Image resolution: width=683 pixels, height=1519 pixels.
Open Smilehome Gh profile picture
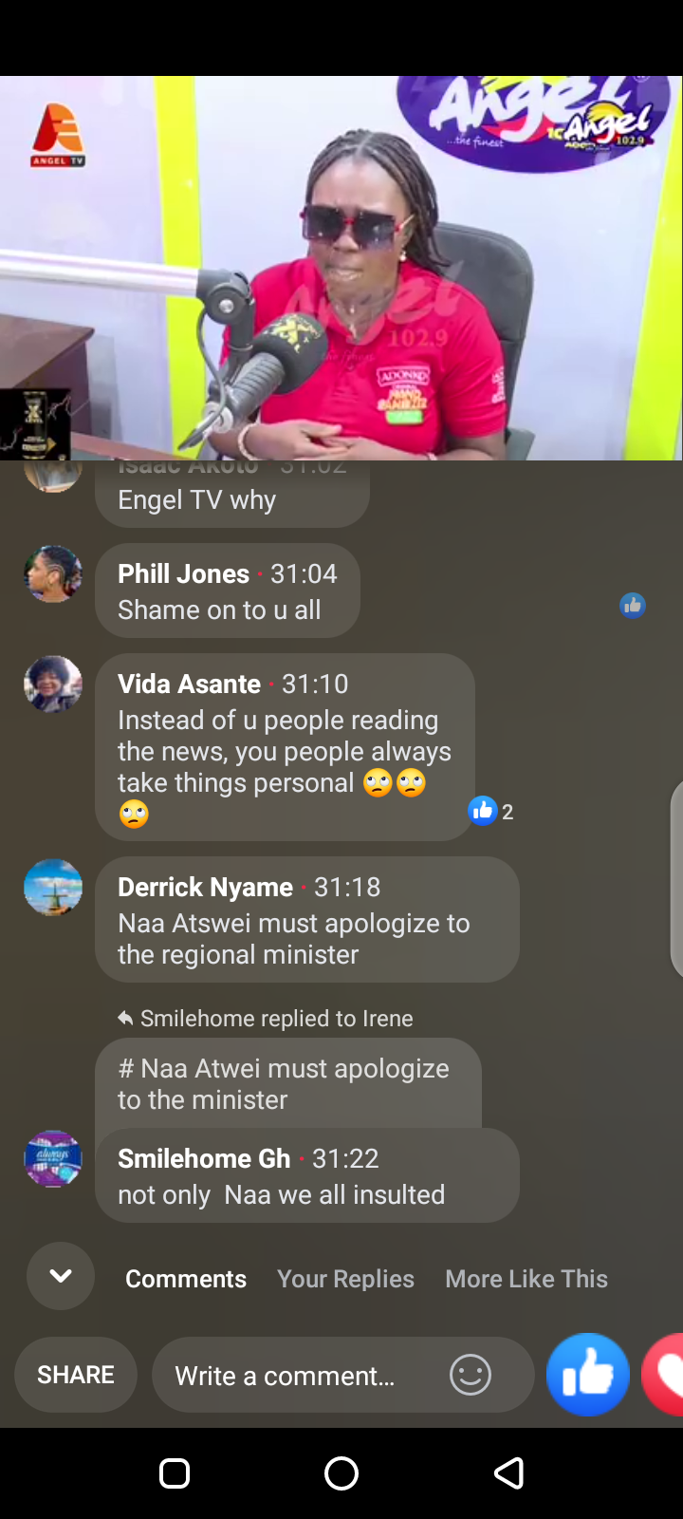pos(53,1158)
